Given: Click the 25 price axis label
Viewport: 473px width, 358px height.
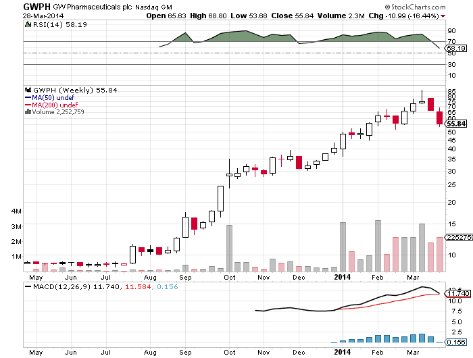Looking at the screenshot, I should tap(451, 184).
